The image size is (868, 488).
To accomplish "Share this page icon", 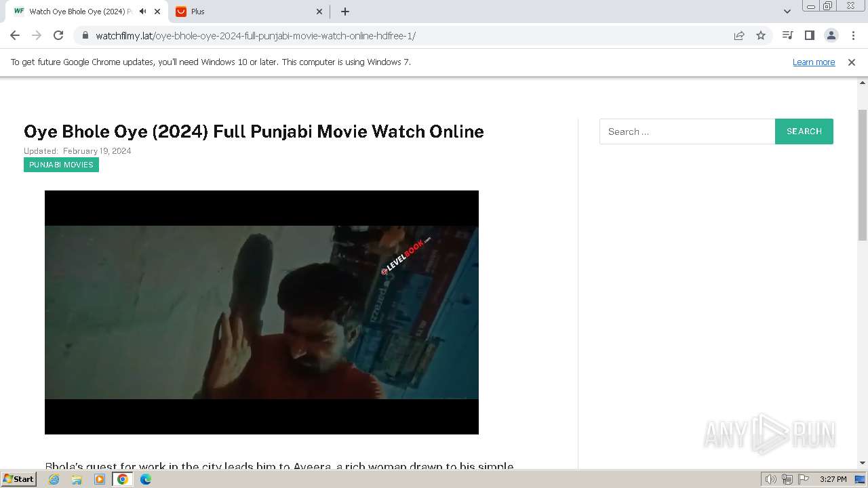I will 739,36.
